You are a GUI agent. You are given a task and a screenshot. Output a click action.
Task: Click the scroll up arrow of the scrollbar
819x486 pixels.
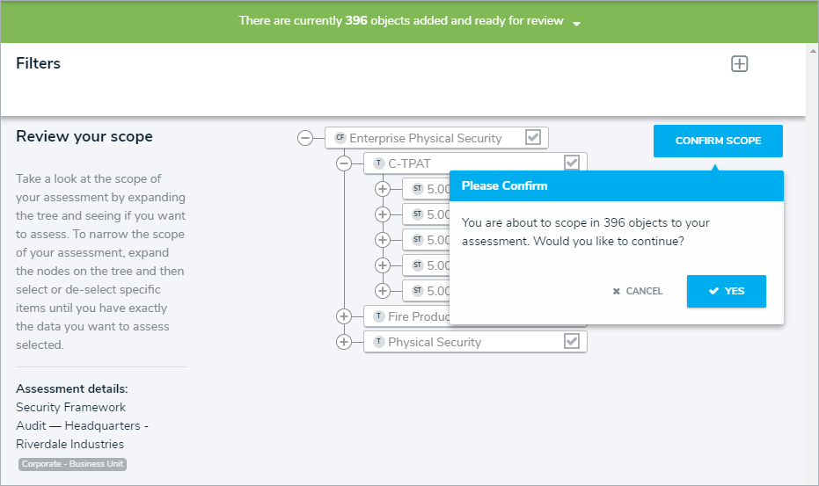click(813, 51)
